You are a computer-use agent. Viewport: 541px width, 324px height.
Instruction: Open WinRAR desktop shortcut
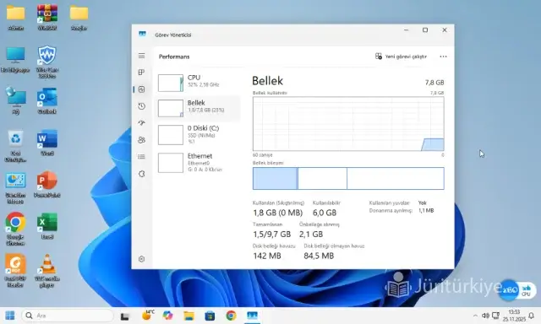coord(47,18)
